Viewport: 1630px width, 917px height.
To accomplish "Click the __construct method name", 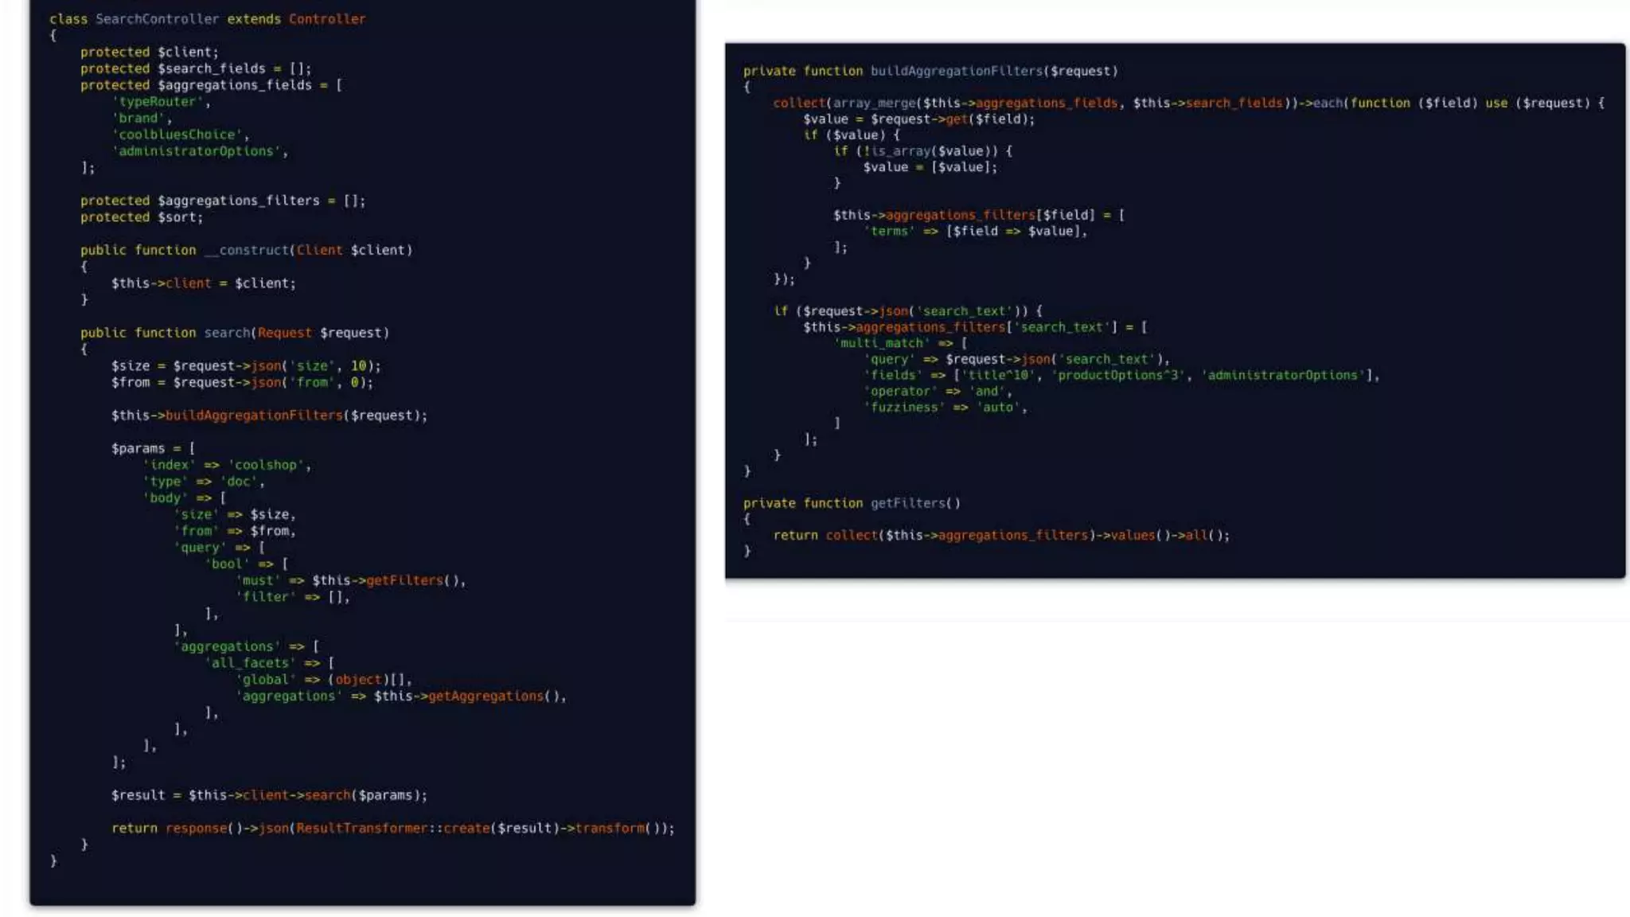I will point(247,250).
